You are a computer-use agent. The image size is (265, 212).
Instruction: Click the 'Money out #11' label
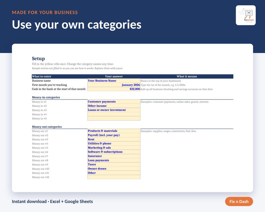tap(40, 173)
